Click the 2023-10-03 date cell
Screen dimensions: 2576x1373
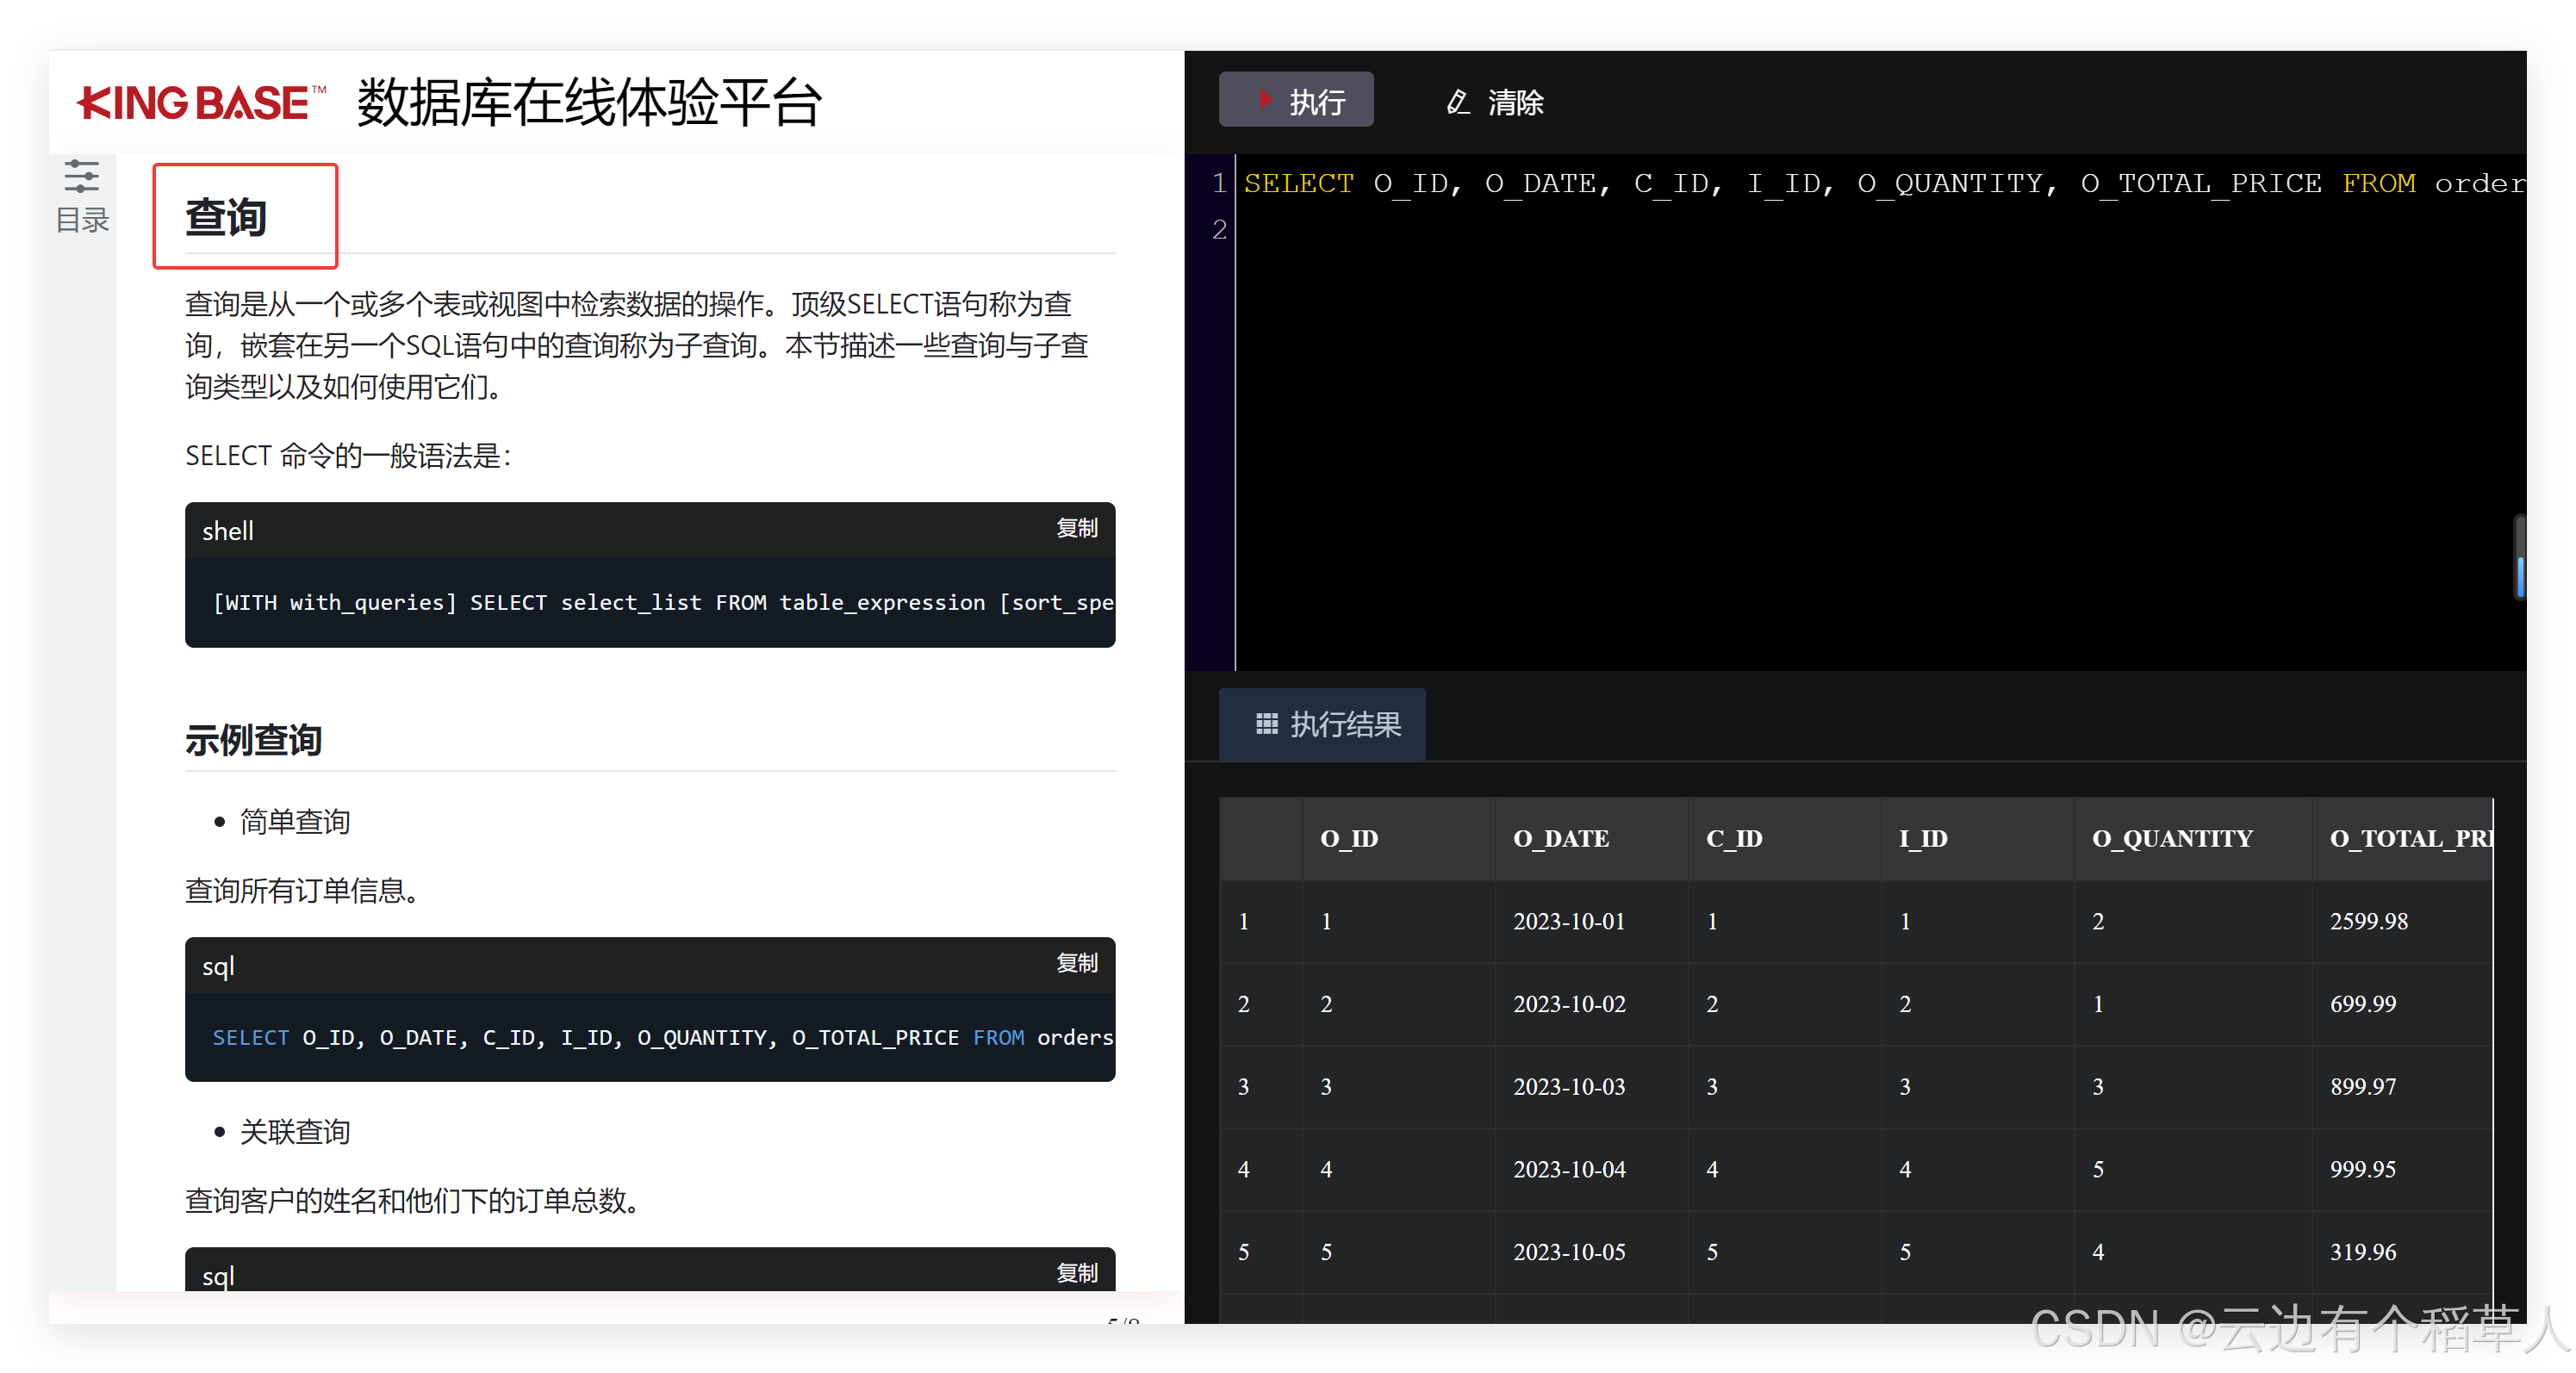pos(1568,1086)
